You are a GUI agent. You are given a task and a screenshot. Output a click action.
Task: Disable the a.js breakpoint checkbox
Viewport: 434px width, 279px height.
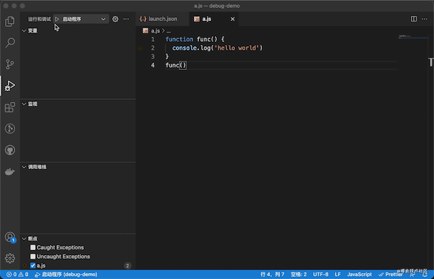point(33,265)
